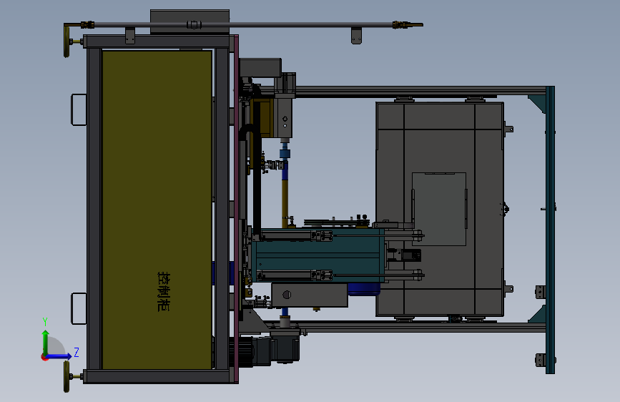Select the upper door handle on the cabinet's left side
The image size is (620, 402).
(79, 109)
